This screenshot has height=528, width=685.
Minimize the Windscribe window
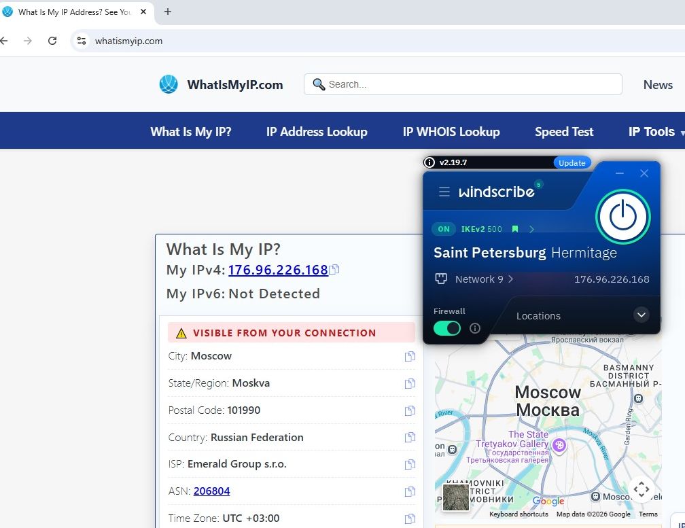(620, 173)
